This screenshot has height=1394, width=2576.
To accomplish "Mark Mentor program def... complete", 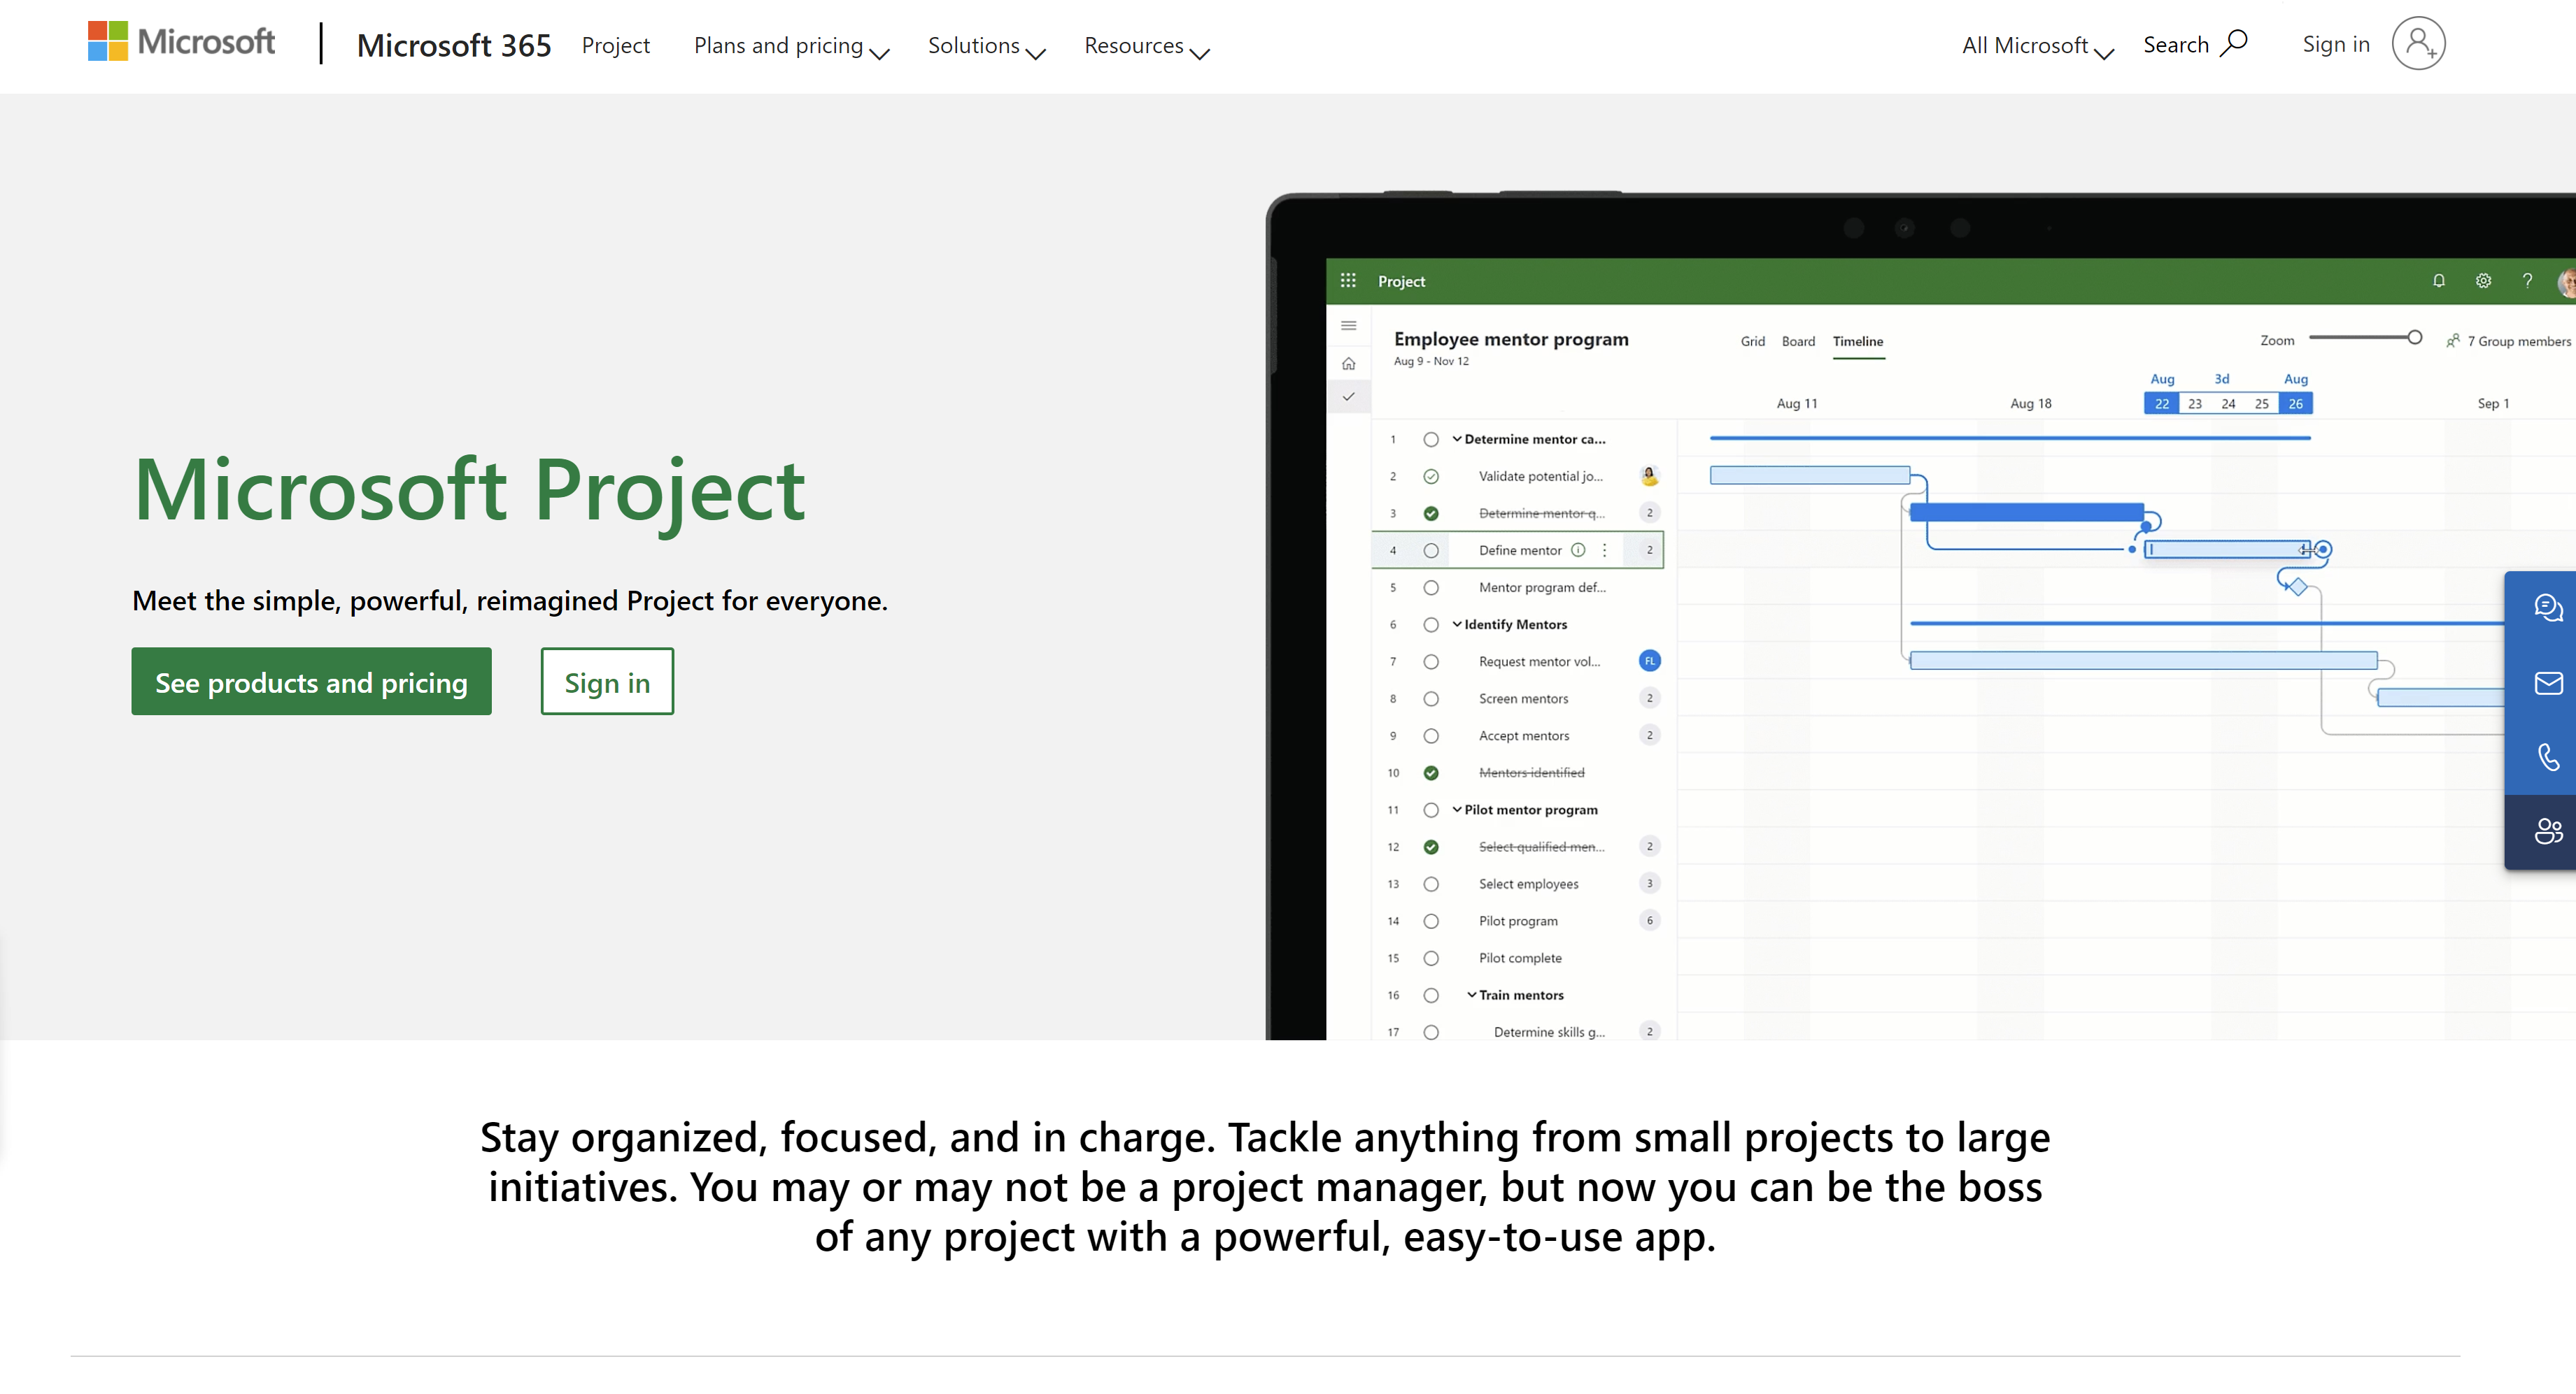I will click(x=1431, y=587).
